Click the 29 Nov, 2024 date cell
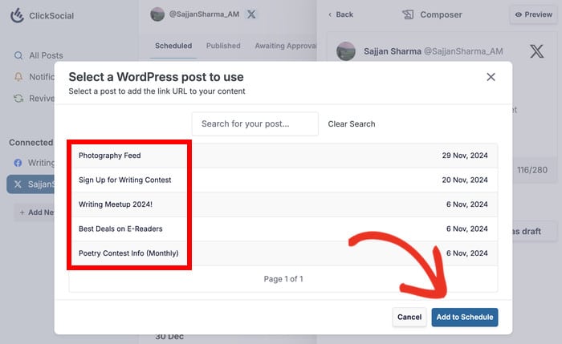The image size is (562, 344). 465,156
